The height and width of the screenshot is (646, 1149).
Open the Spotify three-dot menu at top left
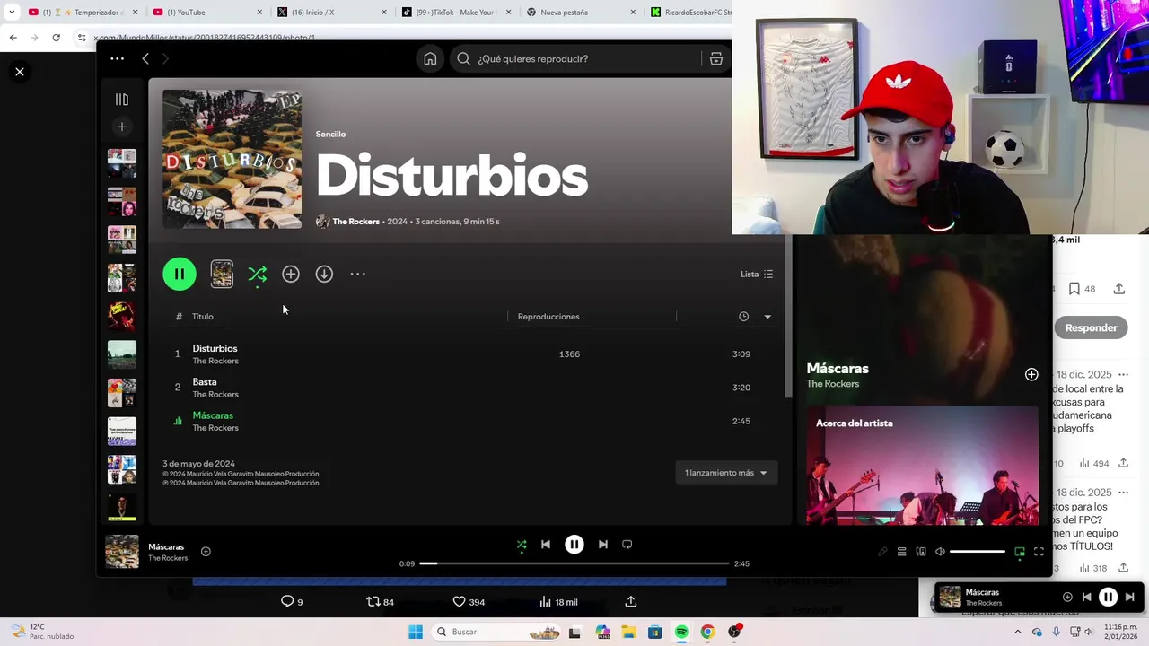[x=117, y=58]
